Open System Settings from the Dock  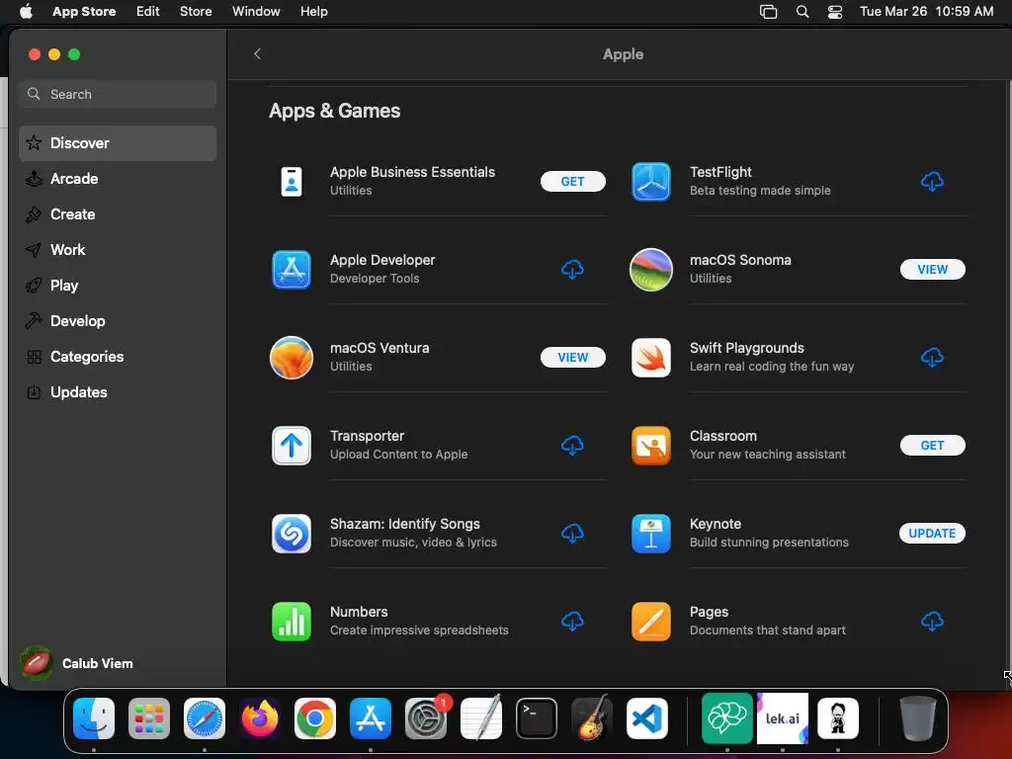click(x=426, y=718)
